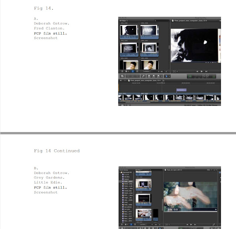Play the viewer clip in Fig B

click(191, 225)
